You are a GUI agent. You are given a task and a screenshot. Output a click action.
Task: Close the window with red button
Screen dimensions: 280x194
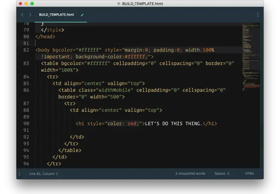20,3
